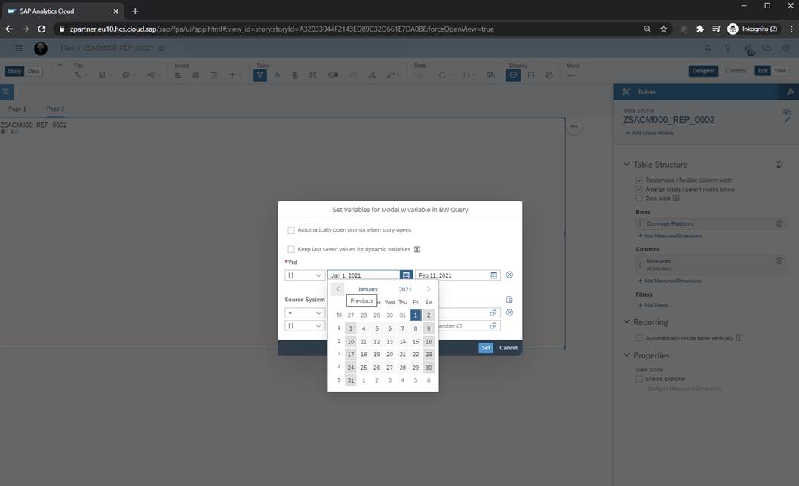The image size is (799, 486).
Task: Pick January 15 in the calendar
Action: tap(416, 342)
